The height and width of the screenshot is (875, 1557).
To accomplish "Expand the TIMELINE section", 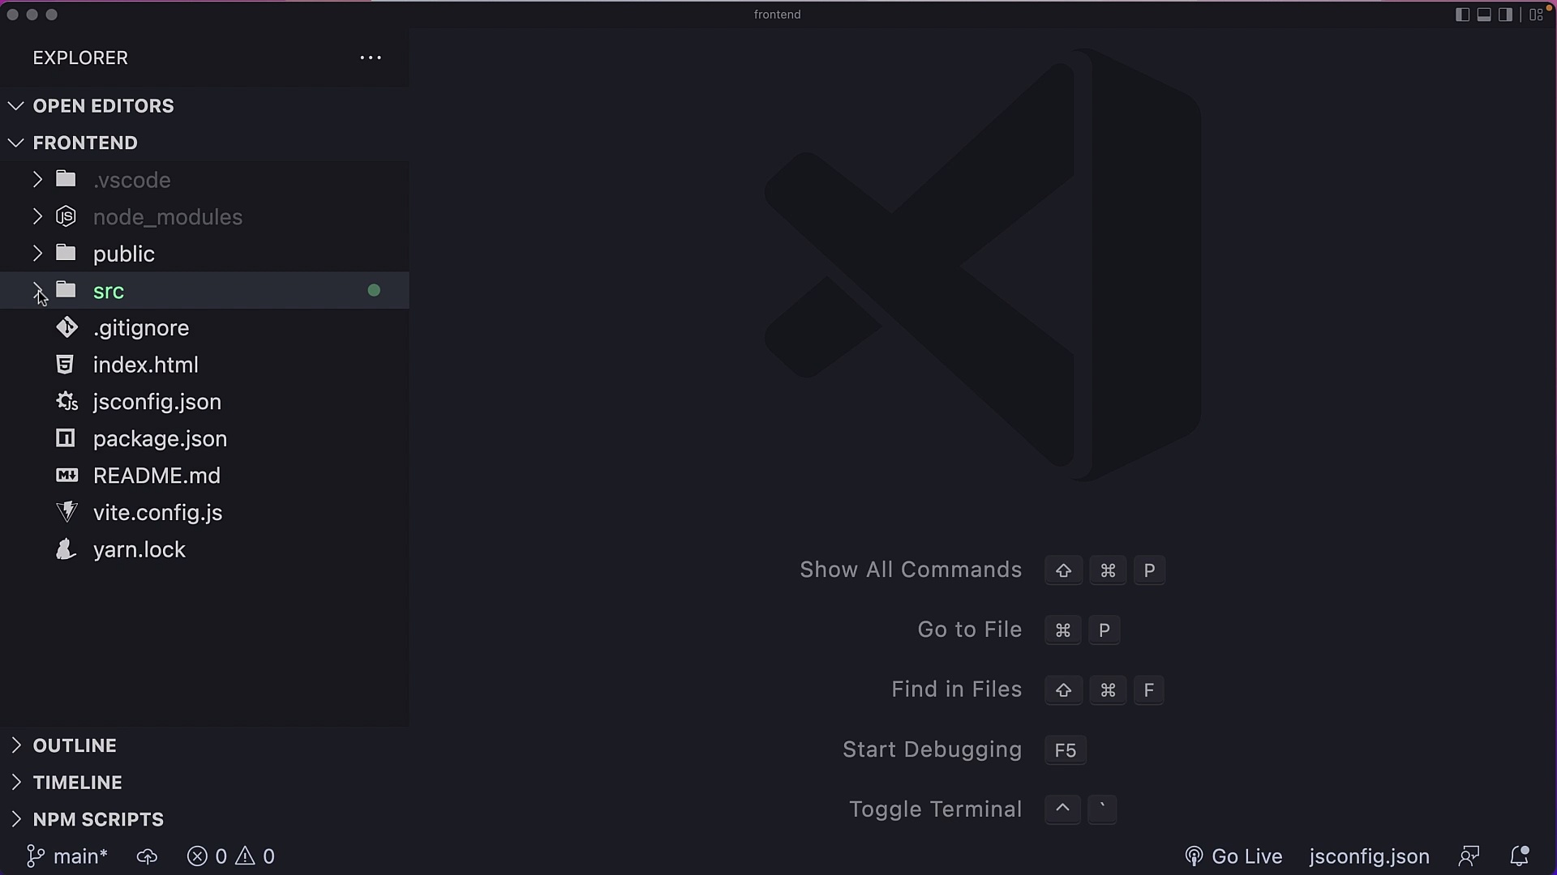I will (x=77, y=782).
